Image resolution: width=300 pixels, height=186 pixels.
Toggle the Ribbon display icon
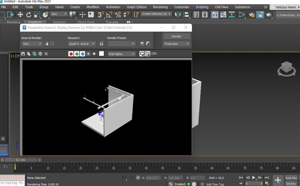coord(215,14)
